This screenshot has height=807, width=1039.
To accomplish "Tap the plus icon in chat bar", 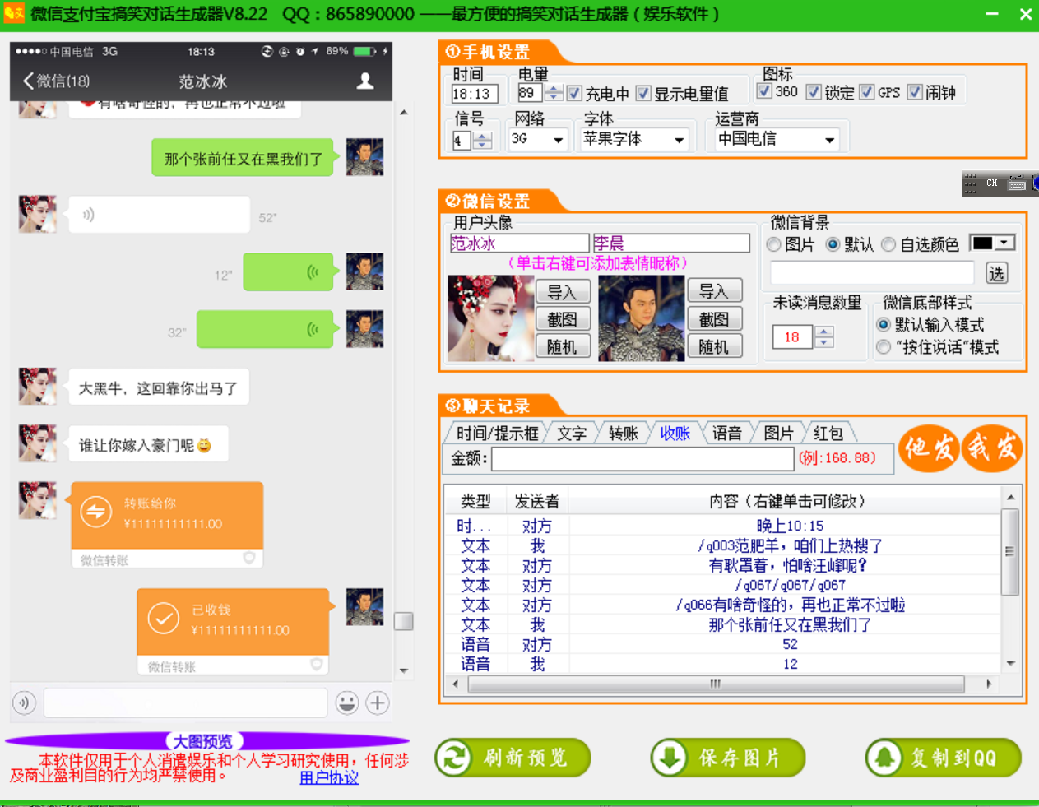I will point(378,703).
